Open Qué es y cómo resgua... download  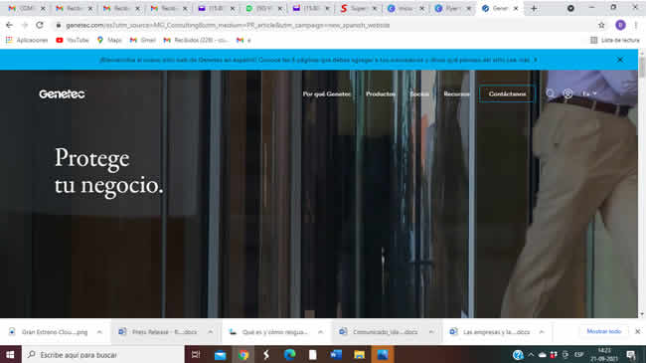point(269,331)
